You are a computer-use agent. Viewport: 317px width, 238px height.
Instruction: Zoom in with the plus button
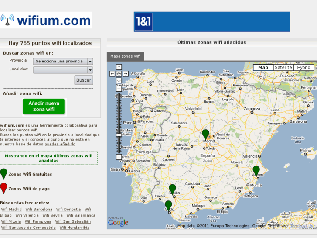(x=119, y=89)
